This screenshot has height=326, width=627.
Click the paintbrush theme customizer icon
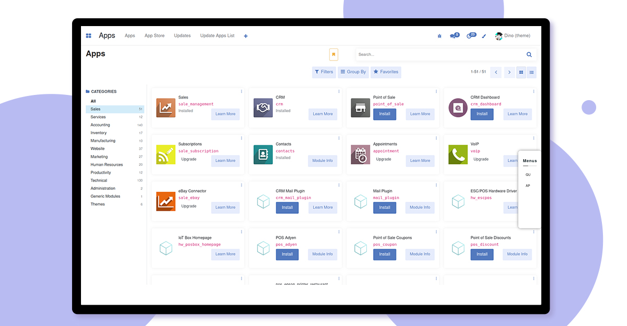pyautogui.click(x=484, y=36)
